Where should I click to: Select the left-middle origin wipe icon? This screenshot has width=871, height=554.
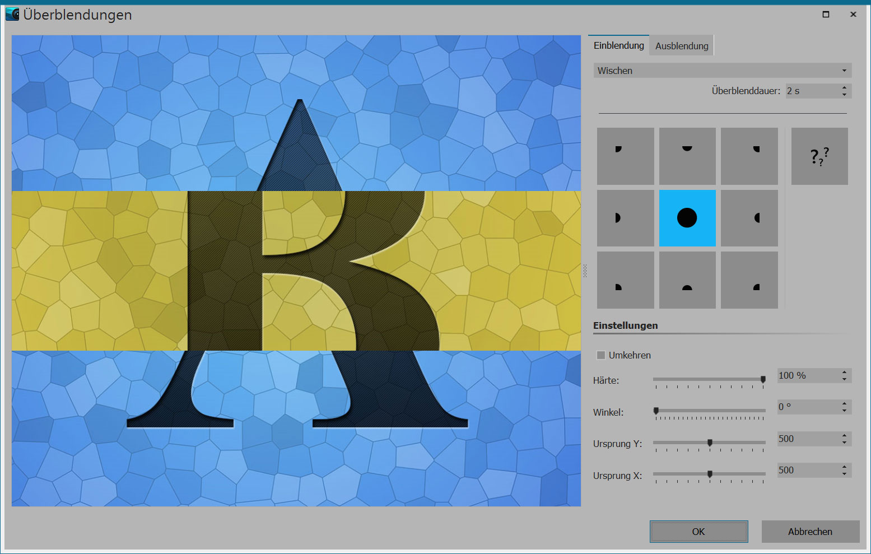tap(625, 218)
